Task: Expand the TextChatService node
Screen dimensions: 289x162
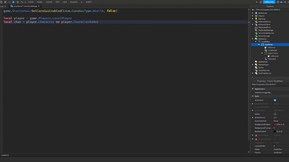Action: pyautogui.click(x=253, y=73)
